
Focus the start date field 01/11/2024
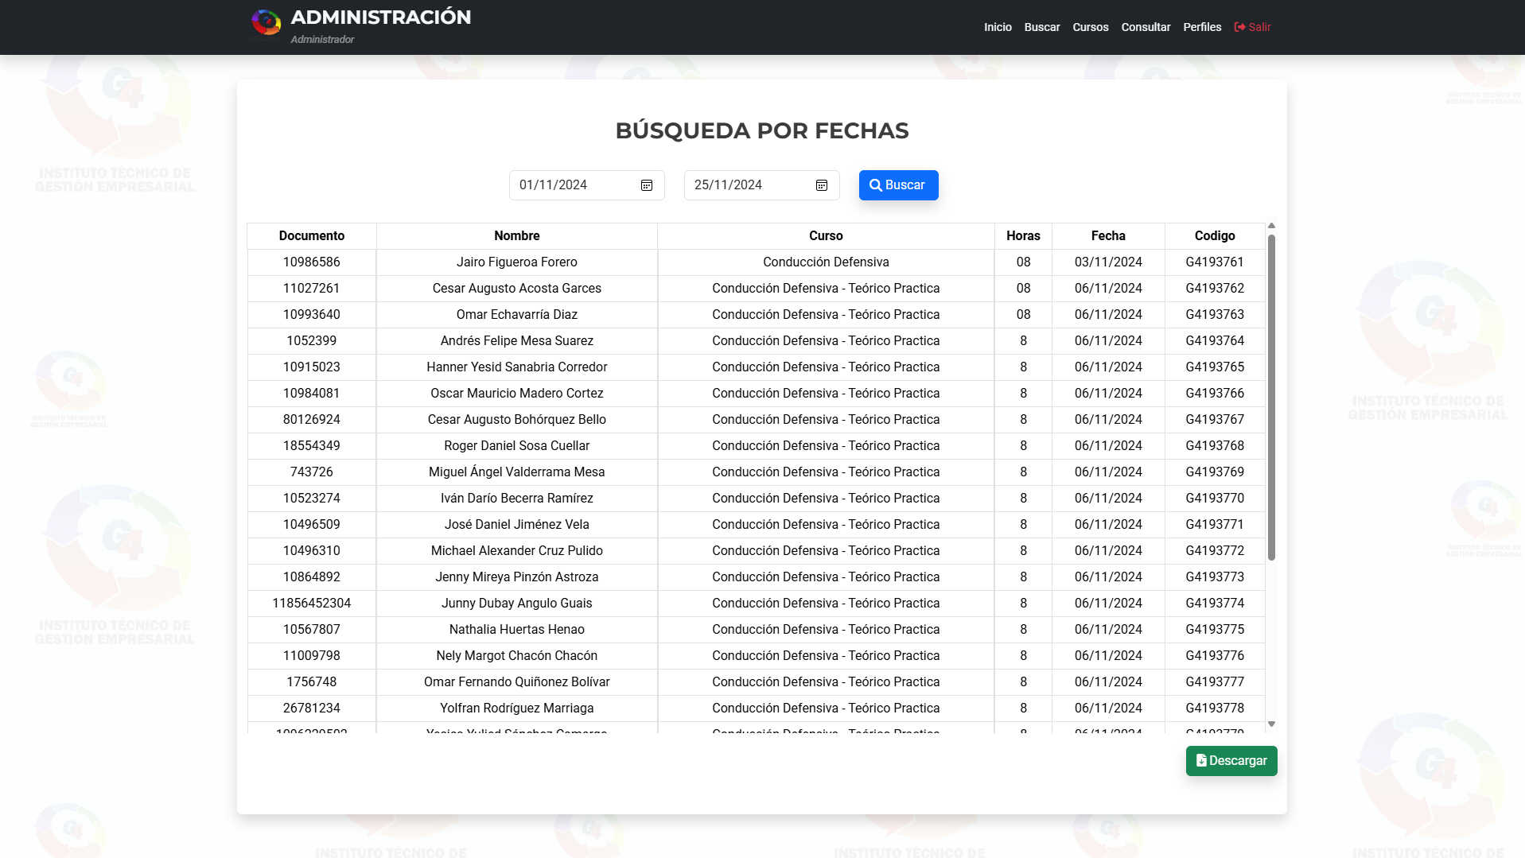pyautogui.click(x=573, y=185)
